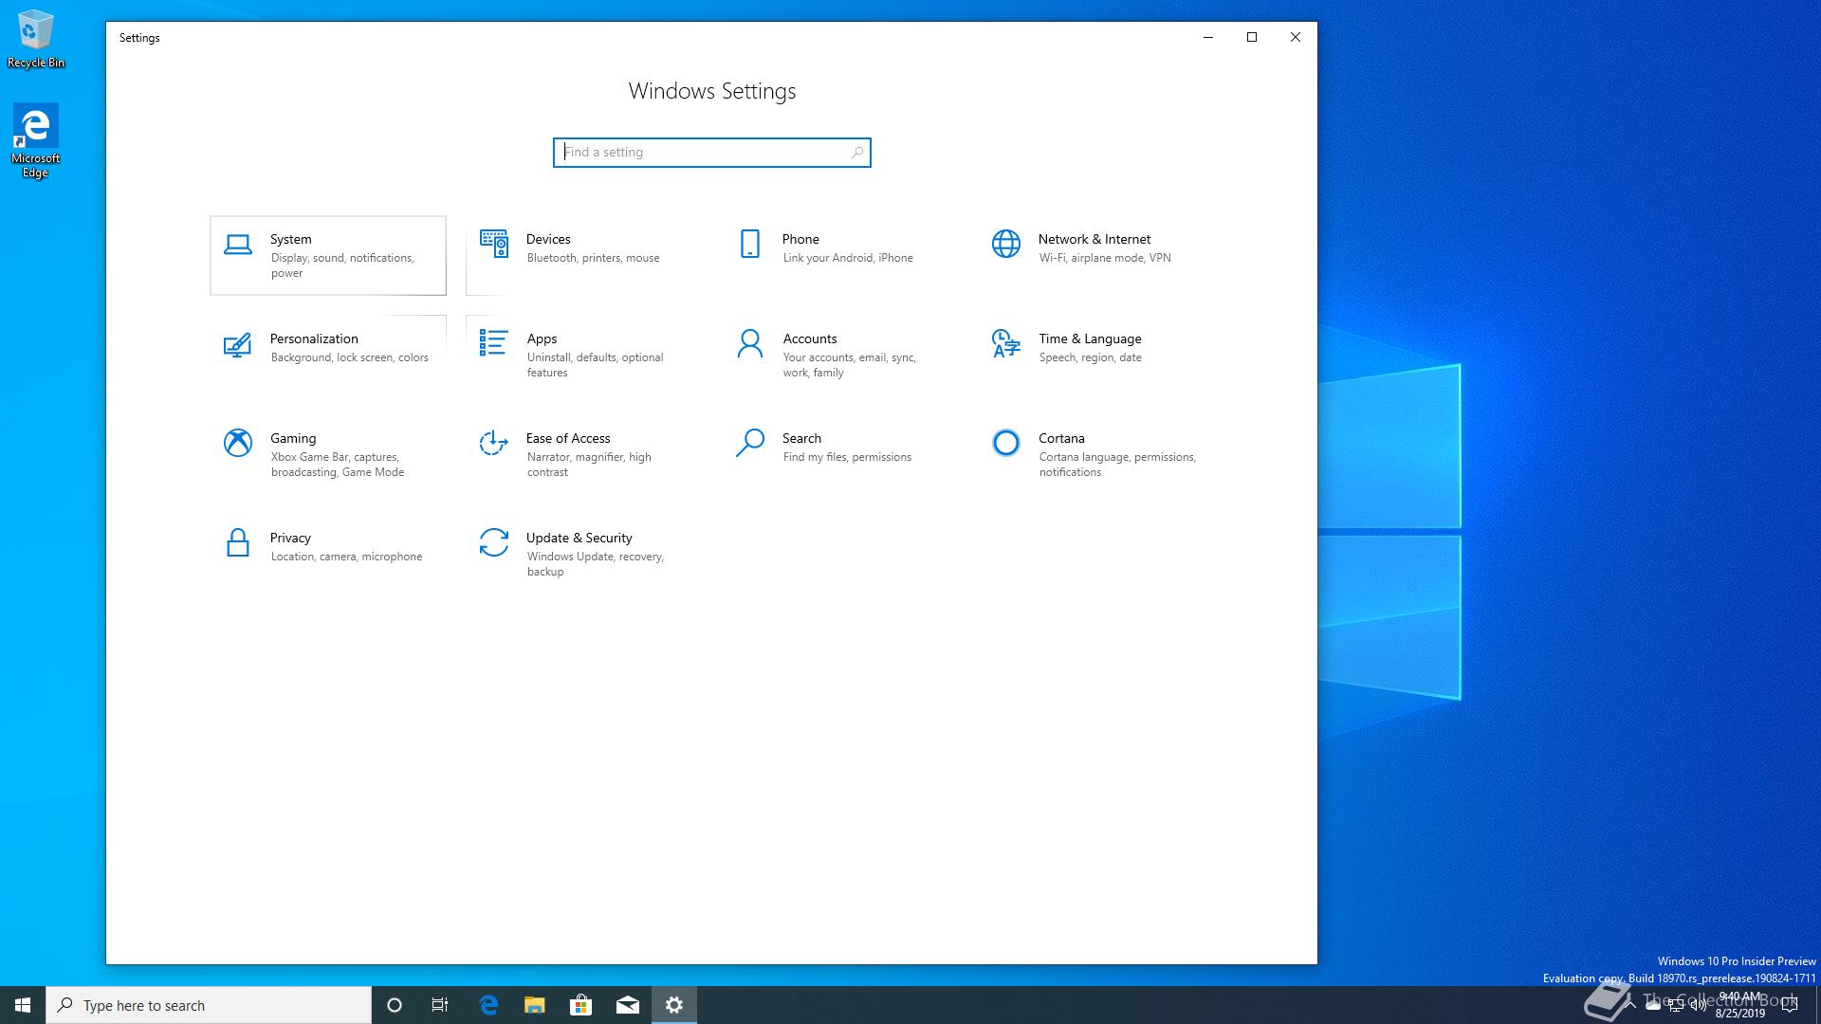Click "Windows Update, recovery, backup" text
Viewport: 1821px width, 1024px height.
pyautogui.click(x=596, y=564)
